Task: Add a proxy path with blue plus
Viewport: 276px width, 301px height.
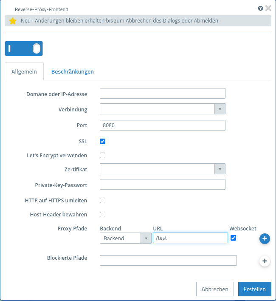Action: click(x=265, y=239)
